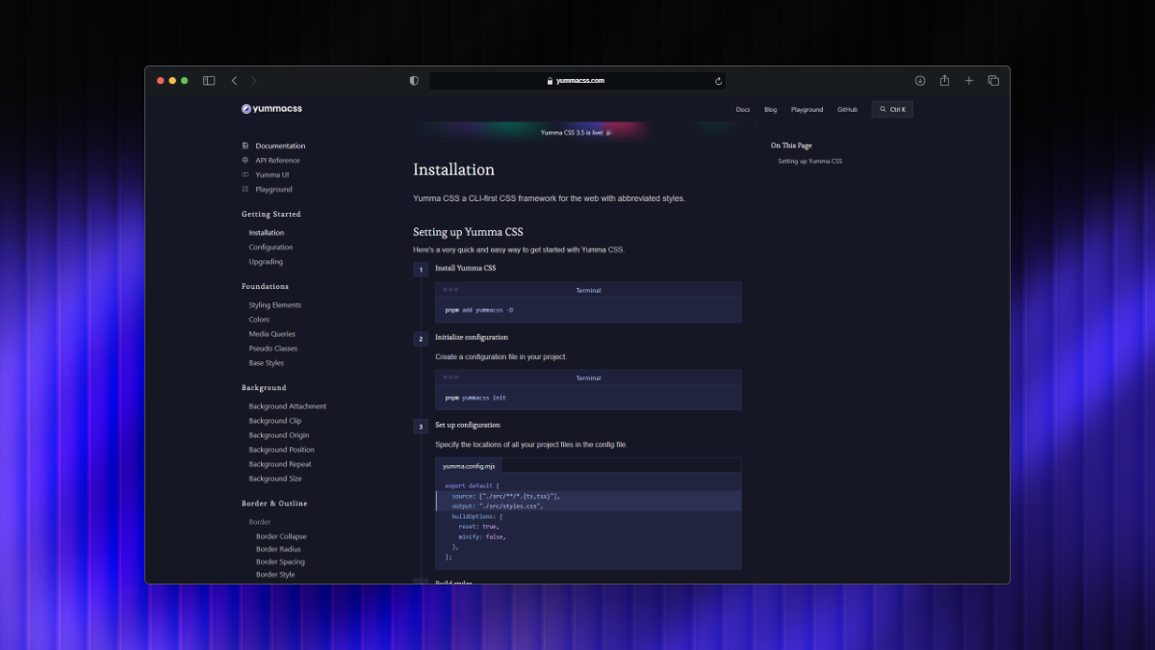Image resolution: width=1155 pixels, height=650 pixels.
Task: Open the Background Origin page
Action: pos(279,435)
